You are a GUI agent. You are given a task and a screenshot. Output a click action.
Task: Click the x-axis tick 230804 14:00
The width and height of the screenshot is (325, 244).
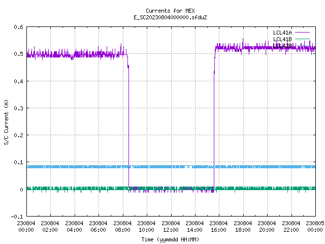(x=194, y=227)
